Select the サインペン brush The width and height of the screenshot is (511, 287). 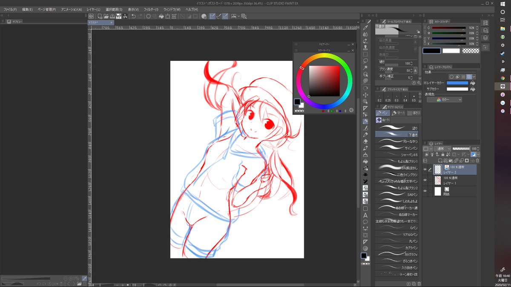[x=397, y=148]
